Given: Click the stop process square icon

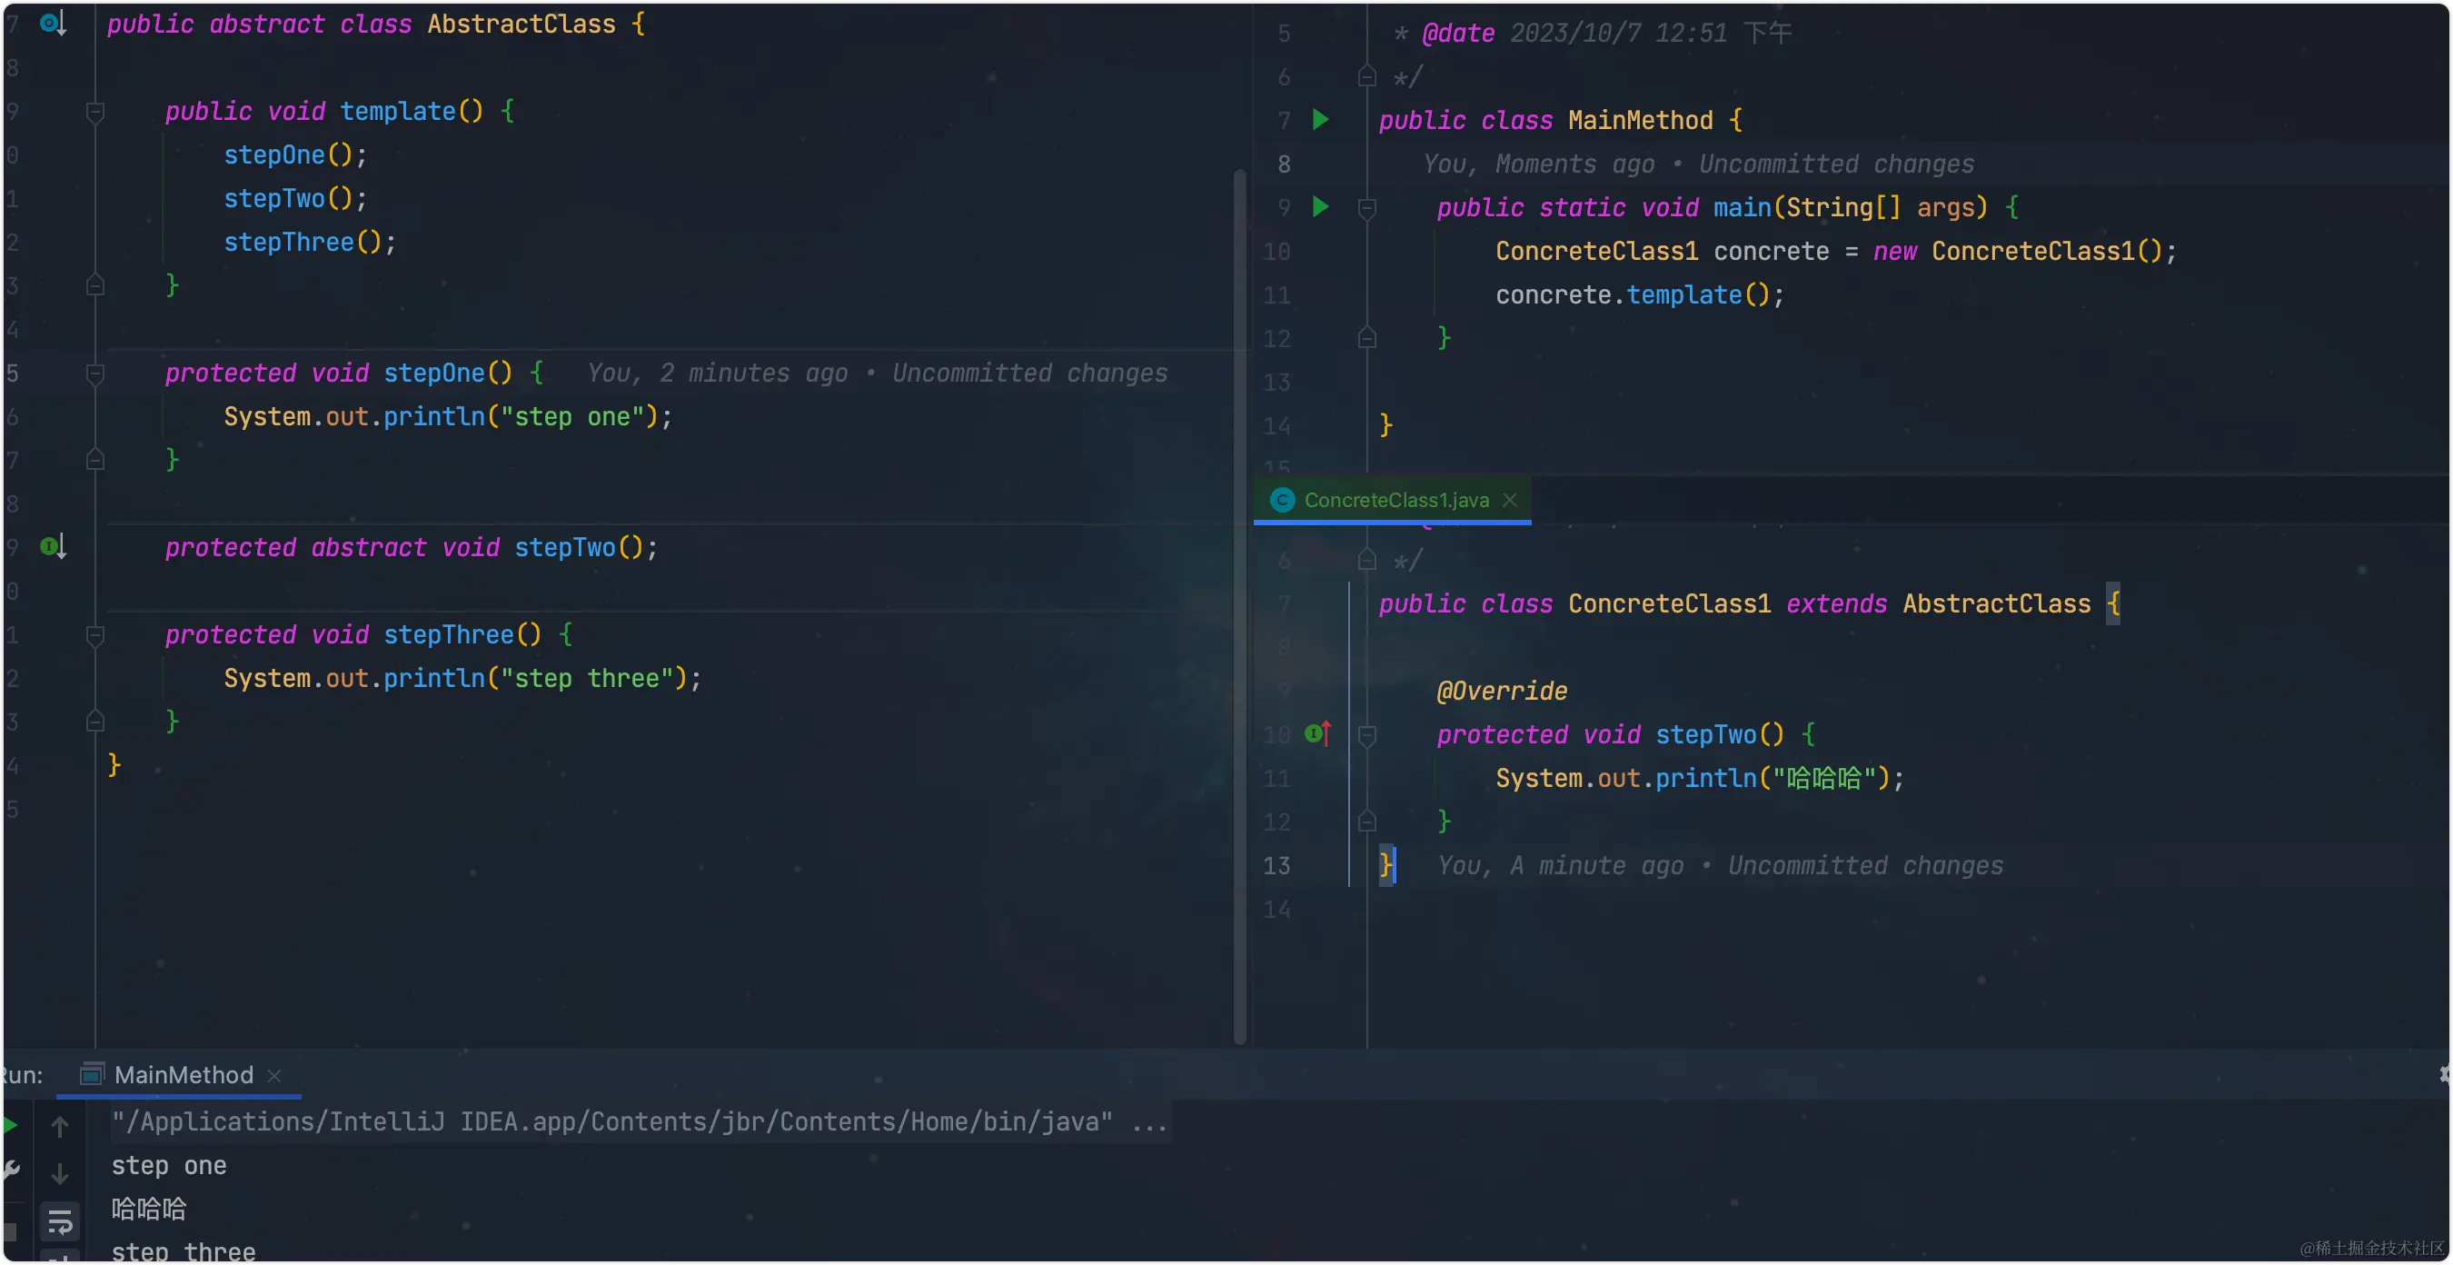Looking at the screenshot, I should [9, 1232].
